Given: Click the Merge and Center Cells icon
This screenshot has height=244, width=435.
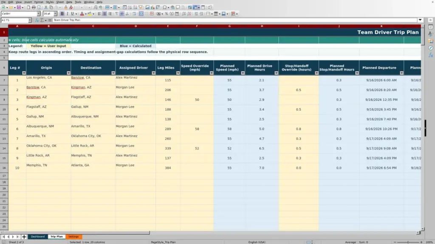Looking at the screenshot, I should pos(141,14).
